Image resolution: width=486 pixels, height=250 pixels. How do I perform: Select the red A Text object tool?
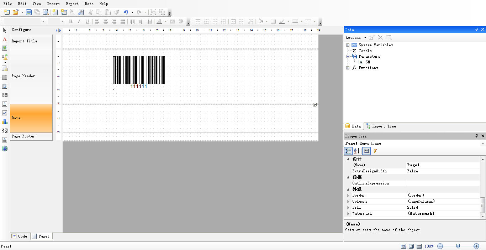click(5, 39)
